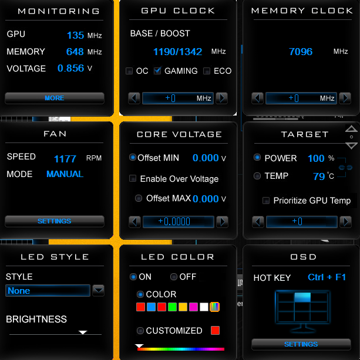This screenshot has height=360, width=360.
Task: Decrease core voltage offset with left arrow
Action: point(134,222)
